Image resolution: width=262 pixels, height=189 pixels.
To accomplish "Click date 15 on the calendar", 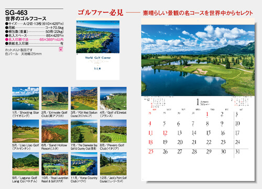I will [209, 133].
